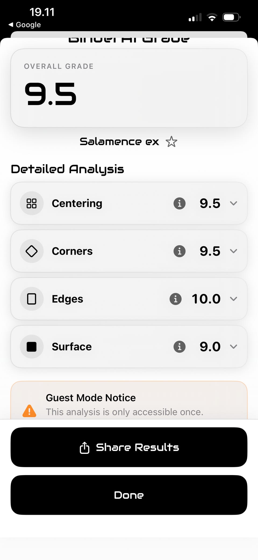Tap the Guest Mode warning icon
The width and height of the screenshot is (258, 560).
(x=29, y=411)
